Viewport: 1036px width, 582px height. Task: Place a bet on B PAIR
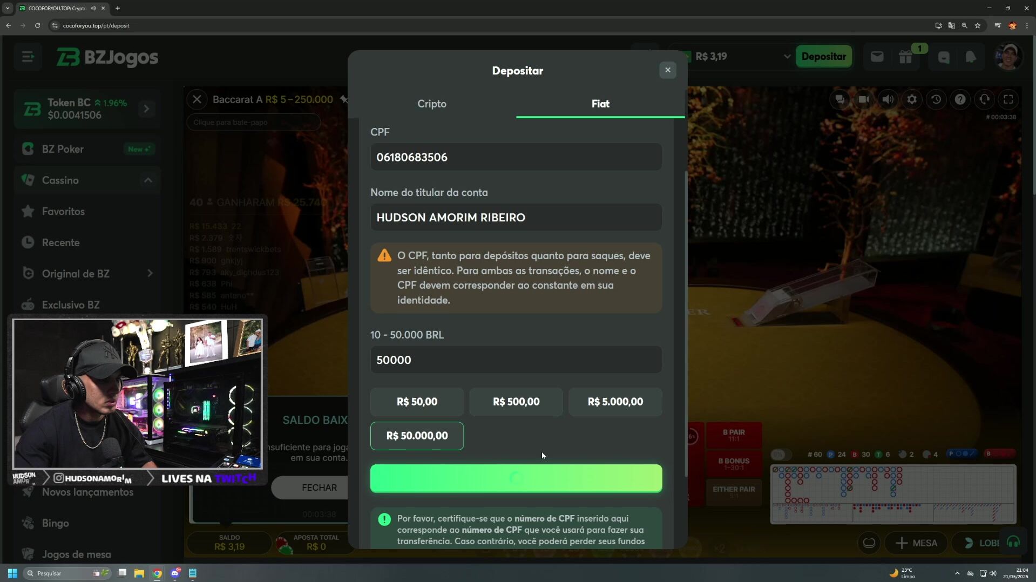pyautogui.click(x=733, y=435)
